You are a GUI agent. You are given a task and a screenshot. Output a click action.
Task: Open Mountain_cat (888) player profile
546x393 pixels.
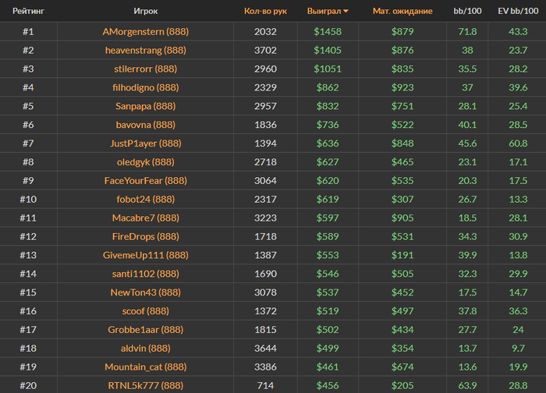coord(145,366)
